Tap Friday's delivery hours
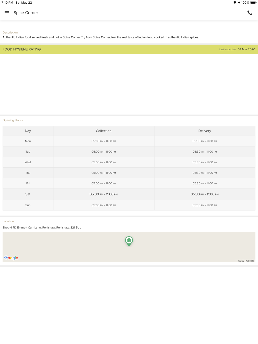Screen dimensions: 258x344 205,183
